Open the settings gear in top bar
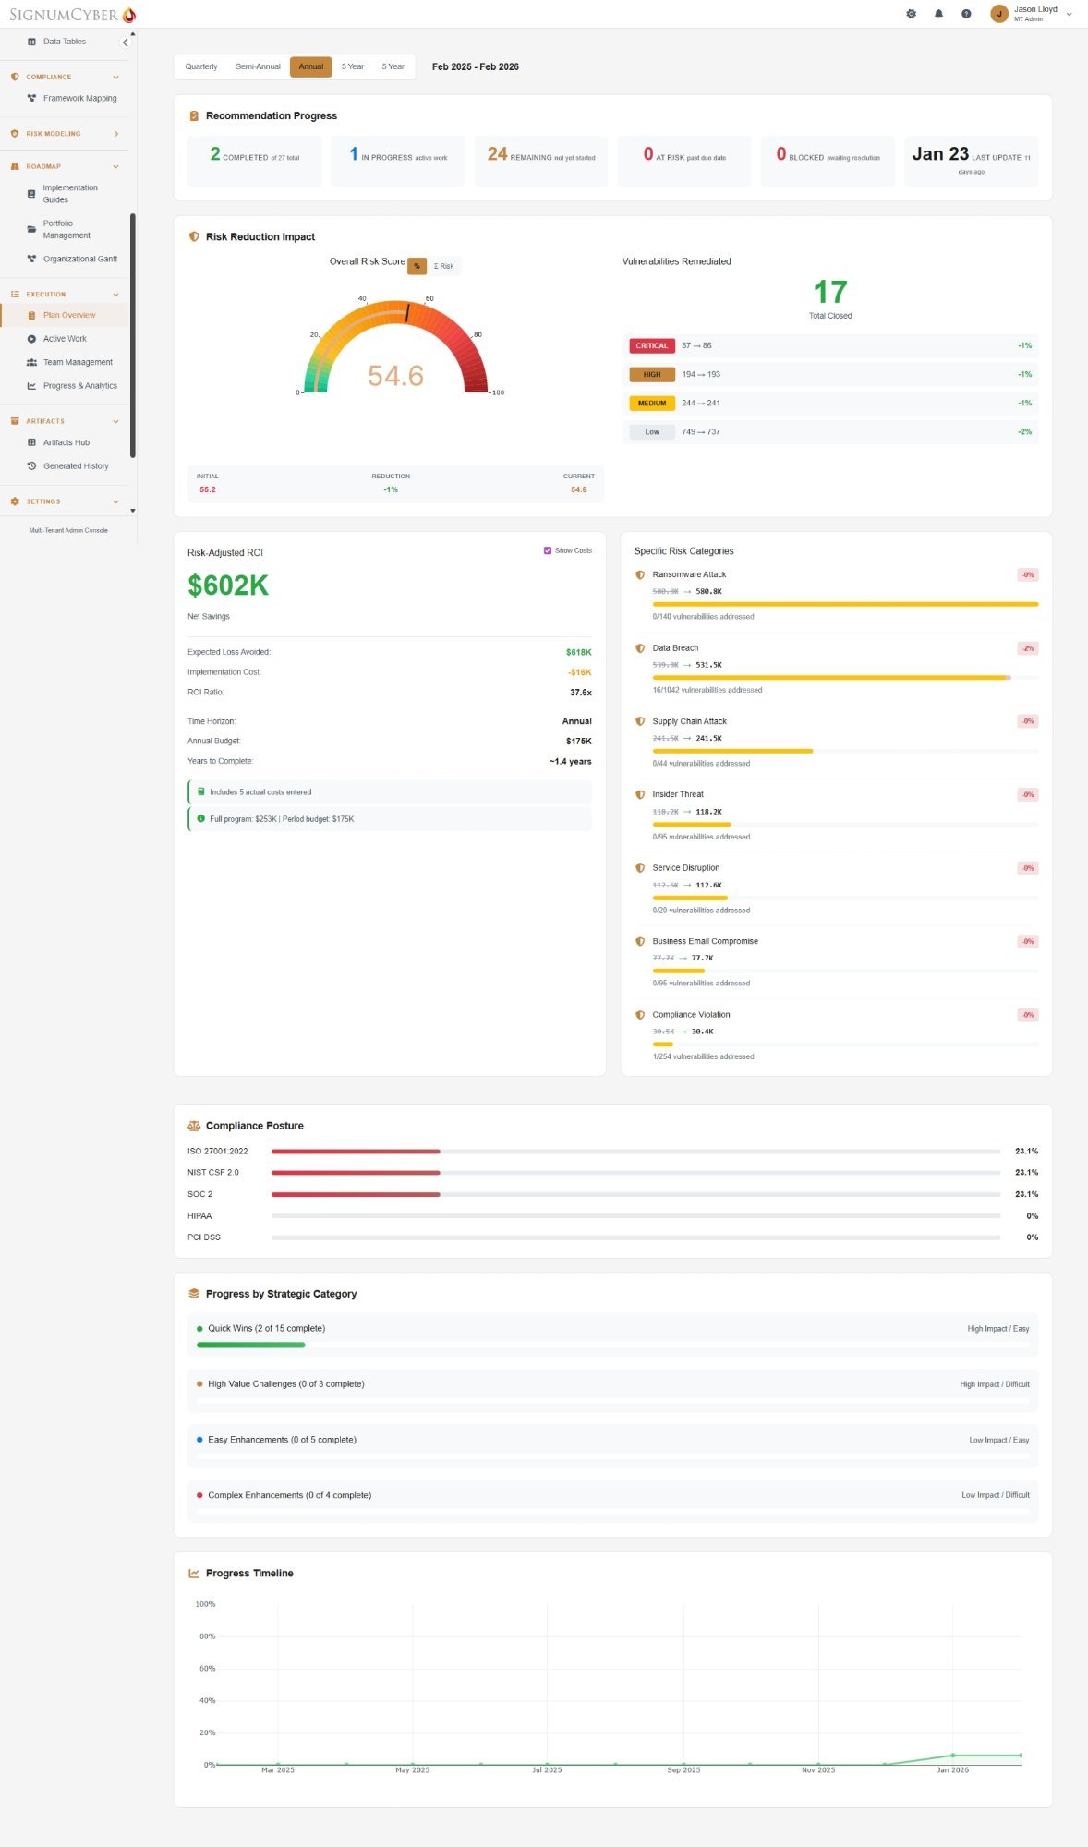Image resolution: width=1088 pixels, height=1847 pixels. click(911, 14)
